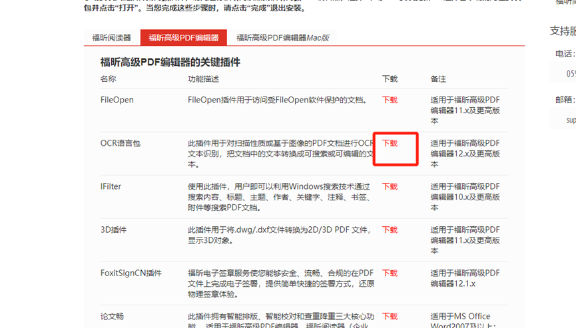
Task: Click the heading 福昕高级PDF编辑器的关键插件
Action: point(170,62)
